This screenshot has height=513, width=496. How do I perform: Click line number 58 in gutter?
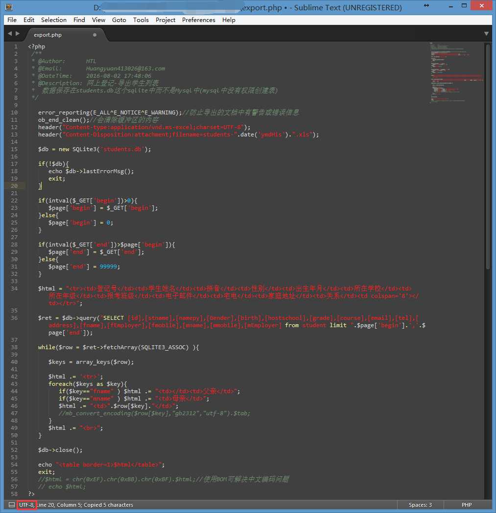[14, 494]
